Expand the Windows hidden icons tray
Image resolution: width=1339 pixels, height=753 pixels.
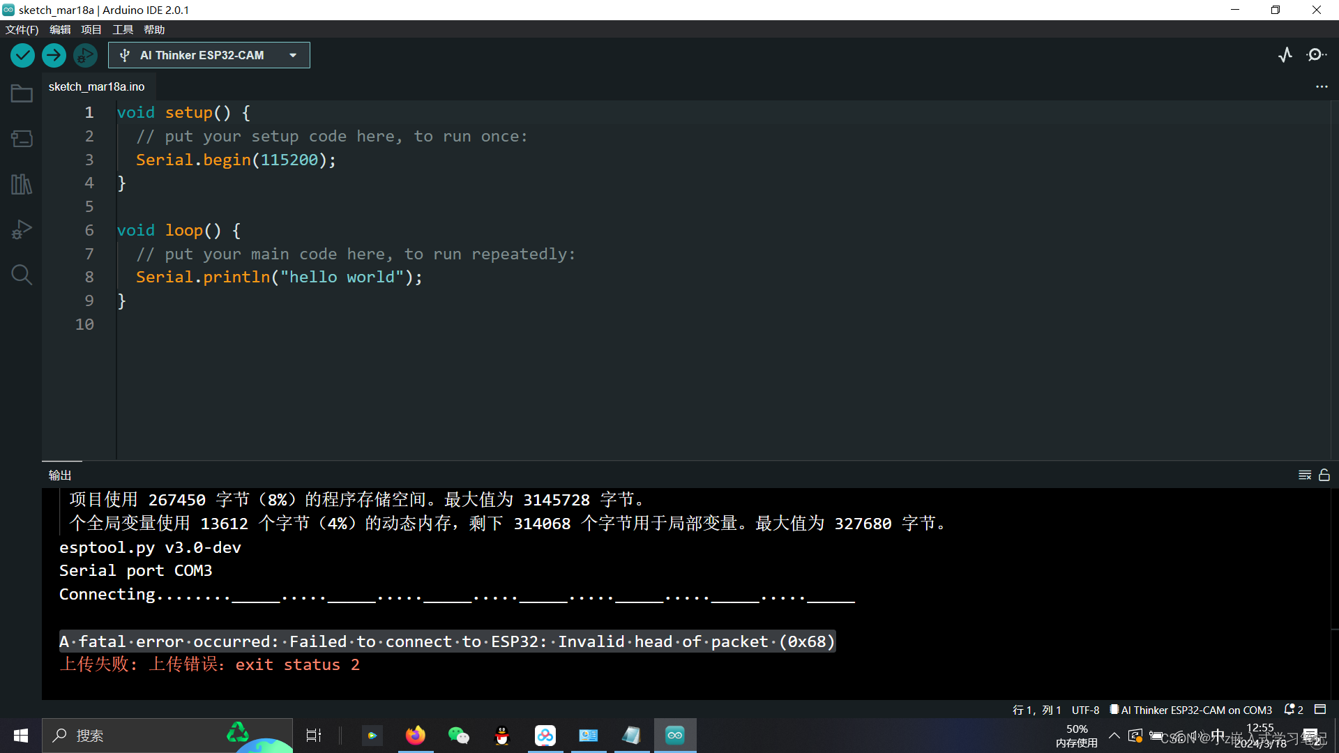[1114, 735]
